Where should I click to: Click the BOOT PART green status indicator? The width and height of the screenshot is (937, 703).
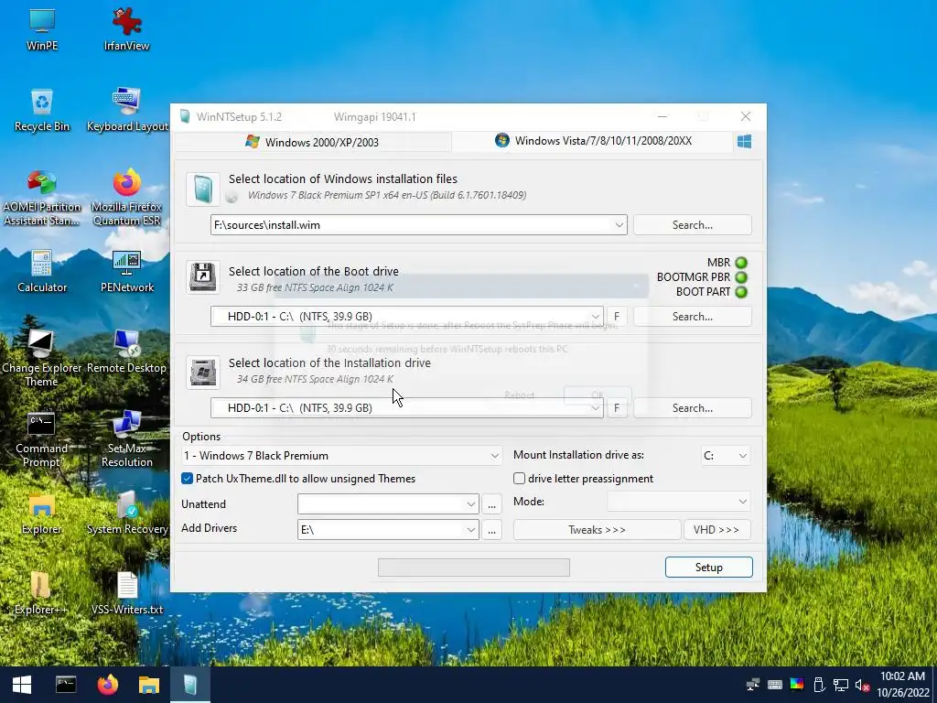741,292
